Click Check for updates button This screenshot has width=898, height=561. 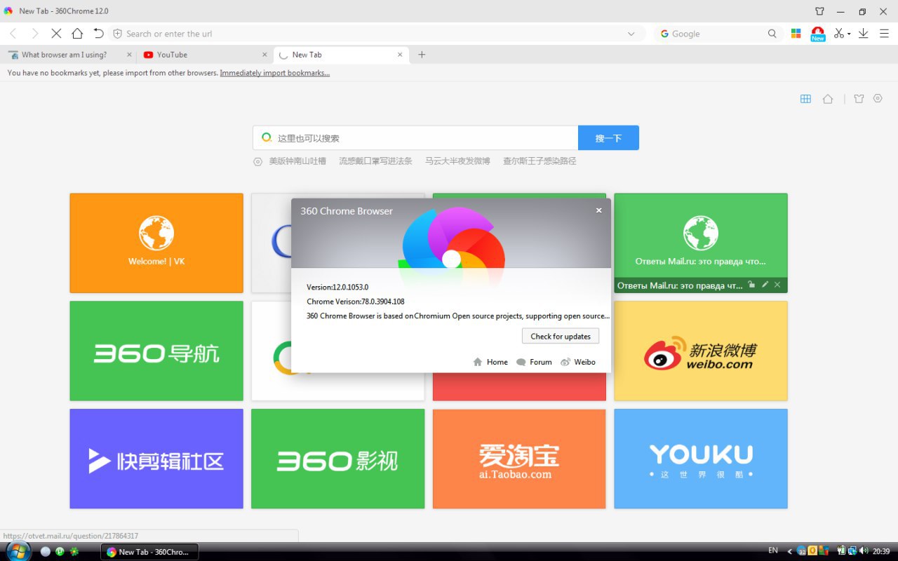(561, 337)
